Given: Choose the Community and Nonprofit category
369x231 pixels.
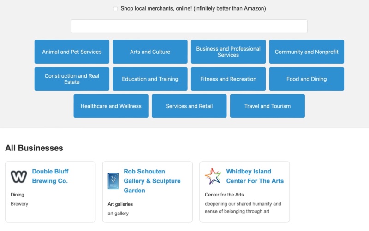Looking at the screenshot, I should coord(307,52).
